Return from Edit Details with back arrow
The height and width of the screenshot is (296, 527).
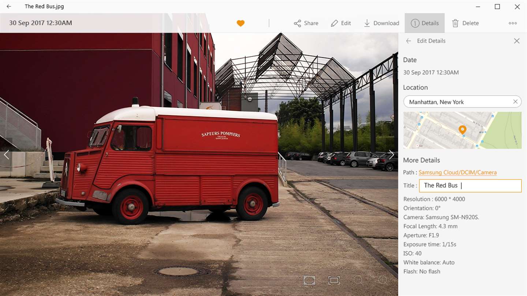(408, 41)
